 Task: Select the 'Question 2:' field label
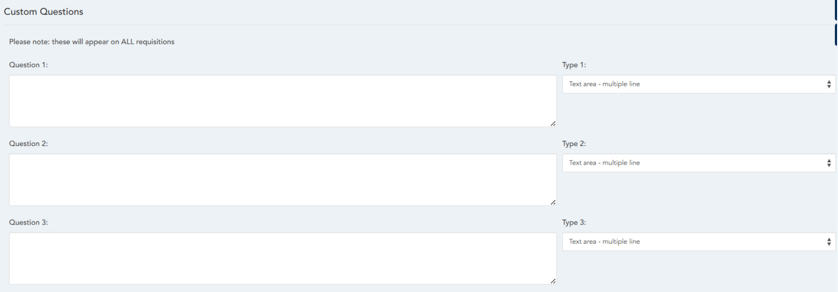[28, 144]
